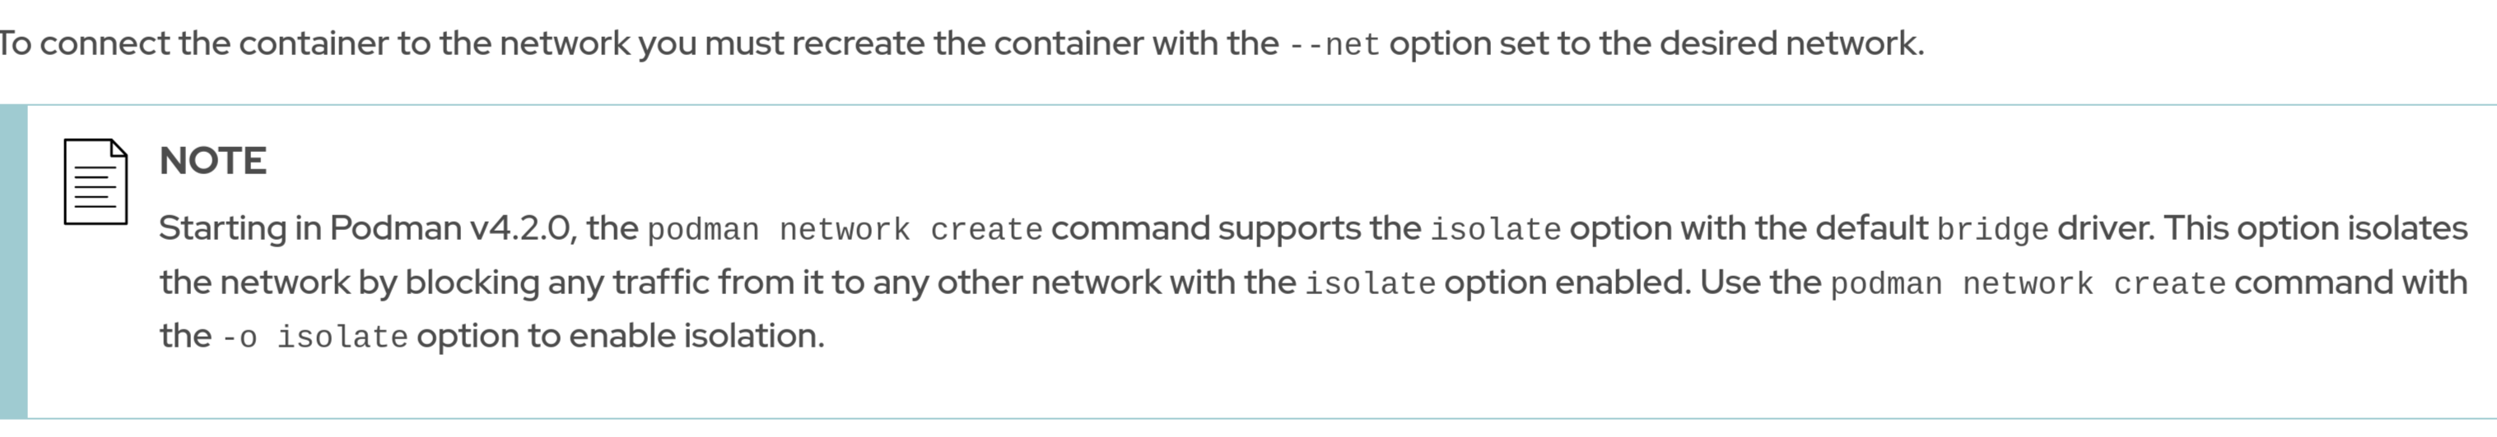2497x437 pixels.
Task: Click podman network create after "Use the"
Action: point(2027,284)
